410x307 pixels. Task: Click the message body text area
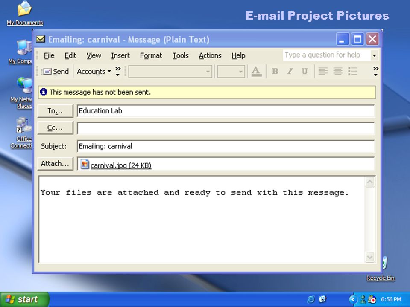point(201,219)
